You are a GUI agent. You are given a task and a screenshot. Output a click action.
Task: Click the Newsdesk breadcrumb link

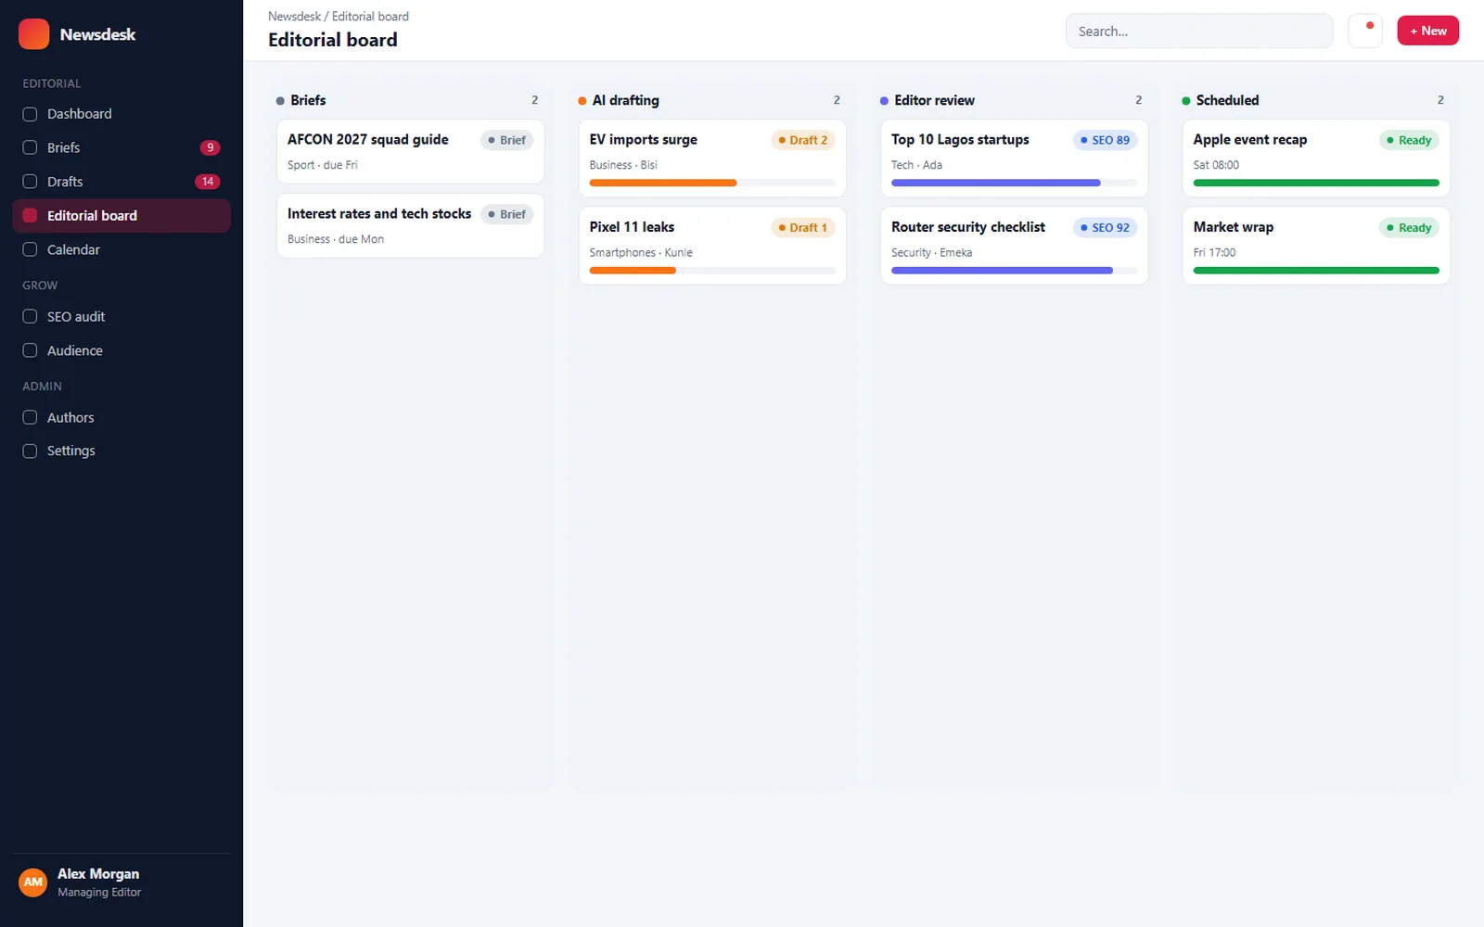tap(294, 16)
